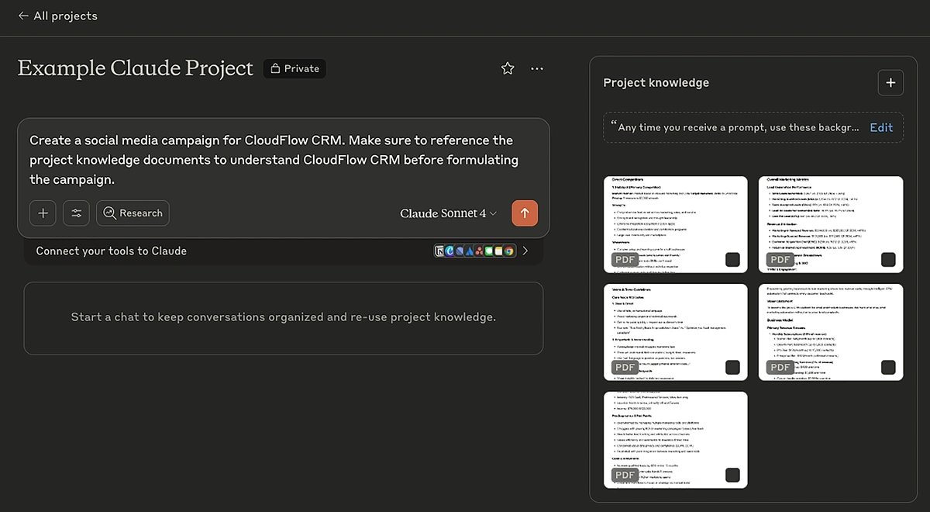Select checkbox on Overall Marketing Metrics PDF

coord(888,259)
